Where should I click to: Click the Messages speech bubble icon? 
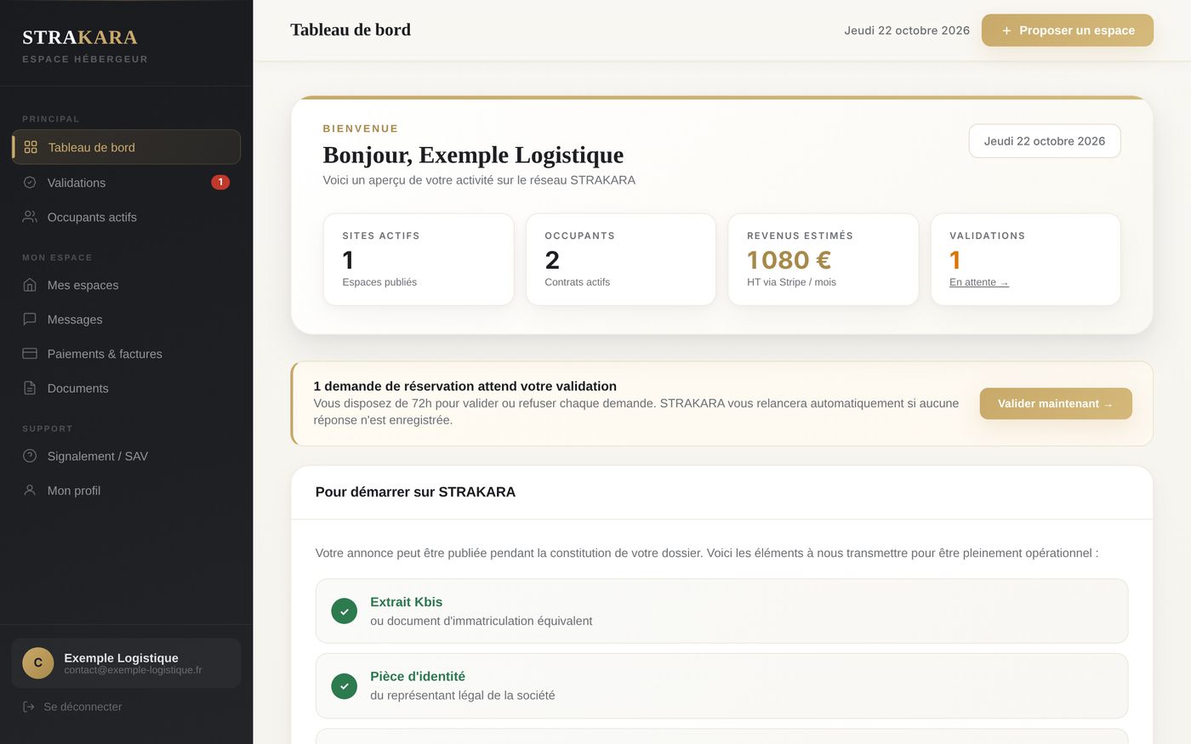(x=30, y=319)
